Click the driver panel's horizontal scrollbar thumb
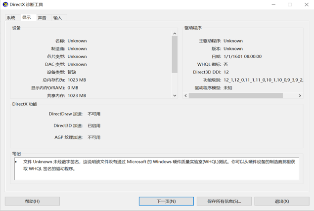This screenshot has height=211, width=314. (x=235, y=95)
